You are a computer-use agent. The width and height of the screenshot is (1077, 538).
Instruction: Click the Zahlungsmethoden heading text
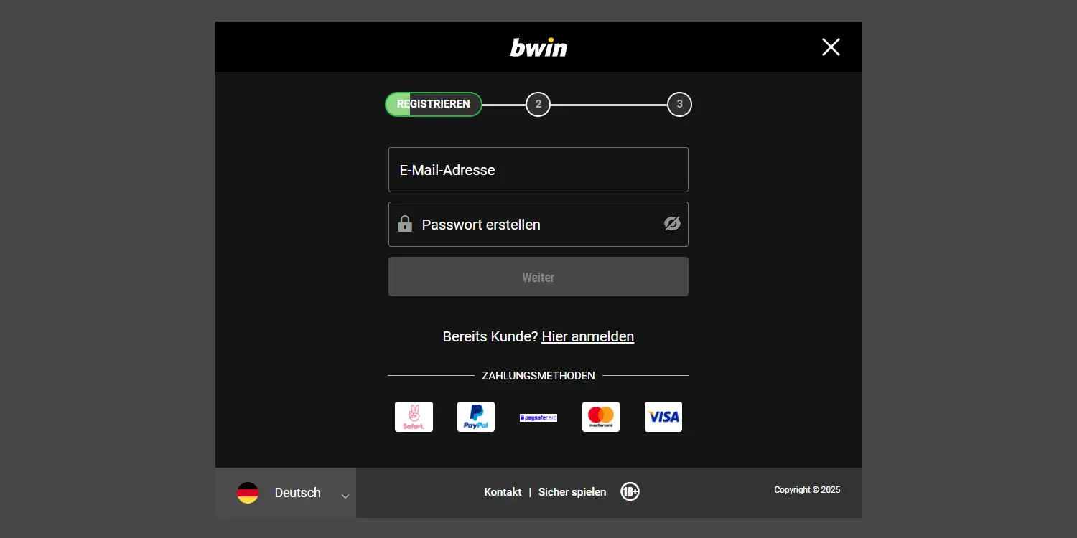coord(538,376)
